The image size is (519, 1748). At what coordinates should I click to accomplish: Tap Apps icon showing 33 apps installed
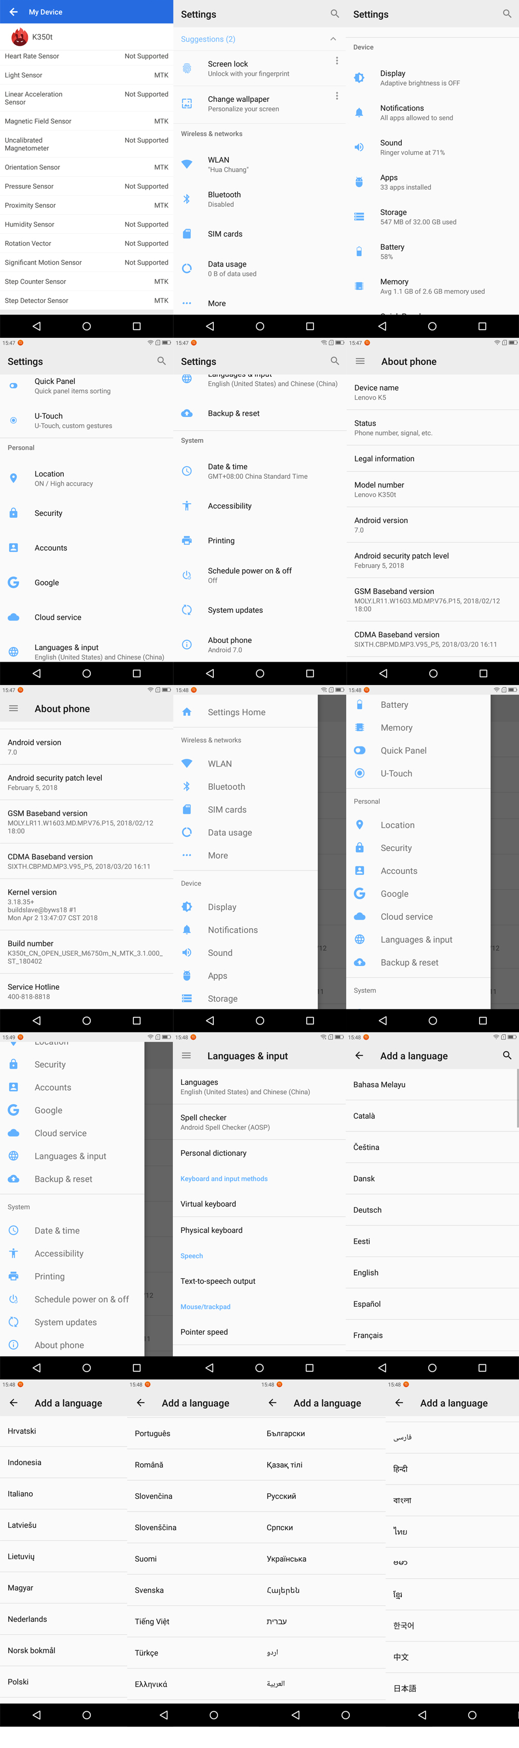click(x=359, y=182)
